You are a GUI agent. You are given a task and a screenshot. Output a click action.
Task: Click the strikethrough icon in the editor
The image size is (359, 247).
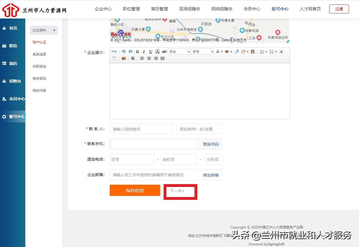[164, 52]
